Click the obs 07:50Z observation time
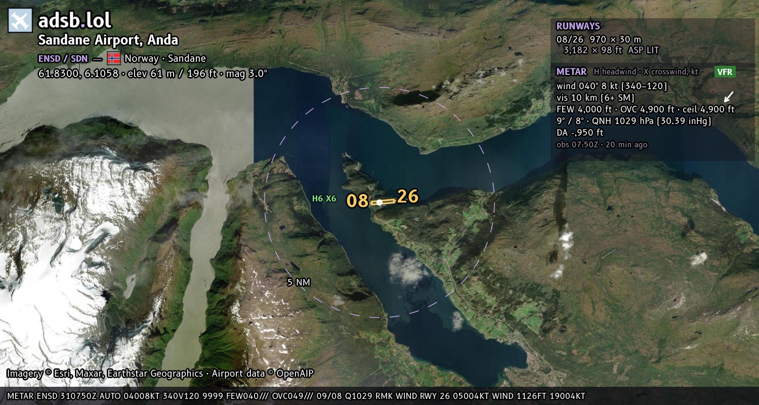Image resolution: width=759 pixels, height=405 pixels. (x=602, y=145)
